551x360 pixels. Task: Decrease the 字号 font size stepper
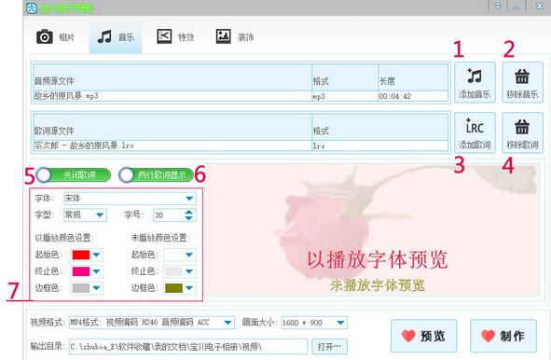pos(188,218)
